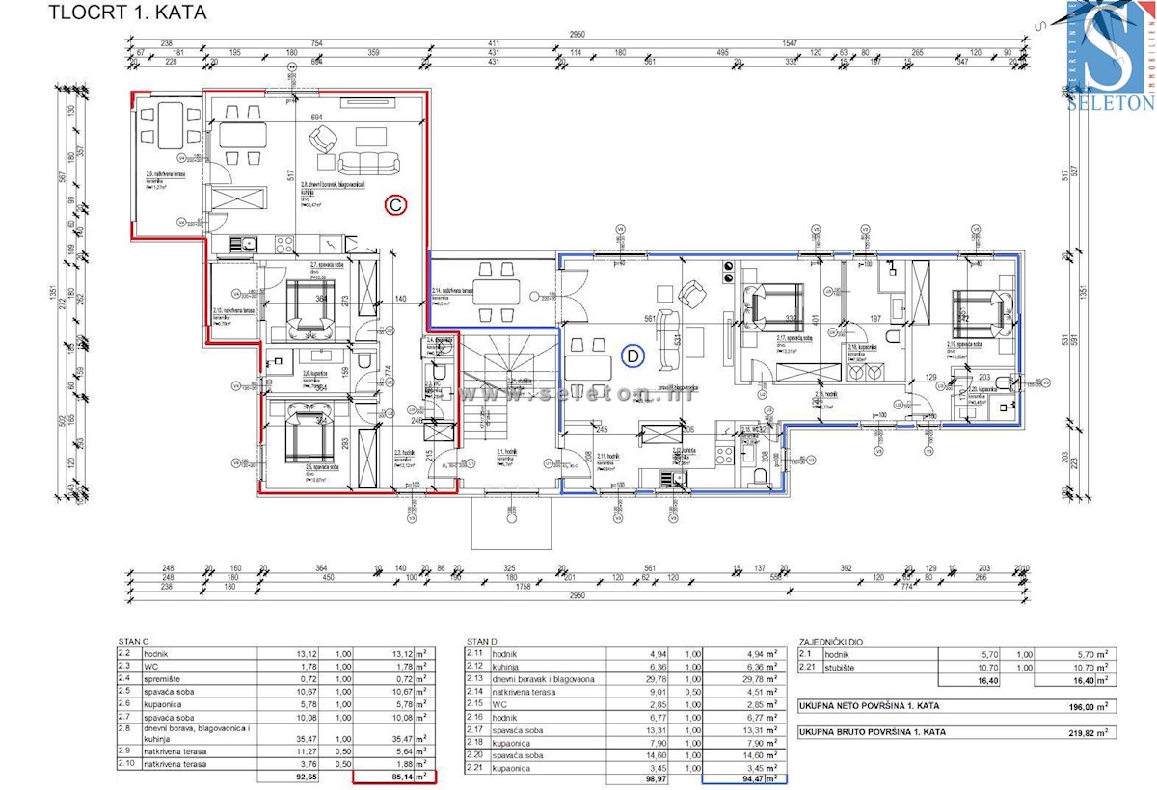Click the blue circled D apartment marker

(632, 355)
